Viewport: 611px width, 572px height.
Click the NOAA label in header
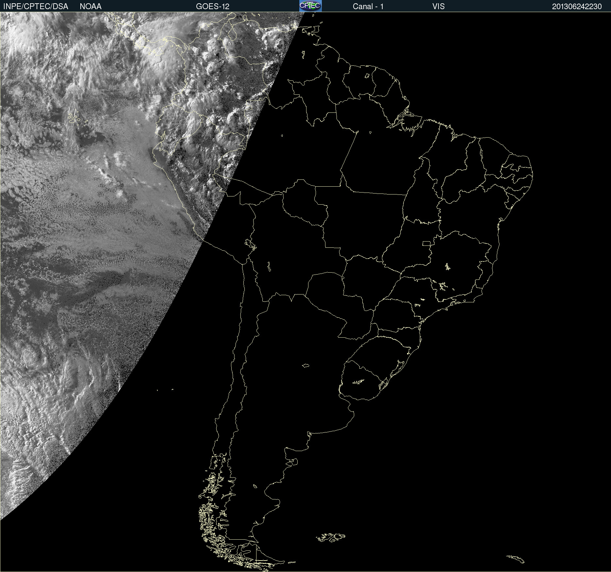tap(91, 7)
